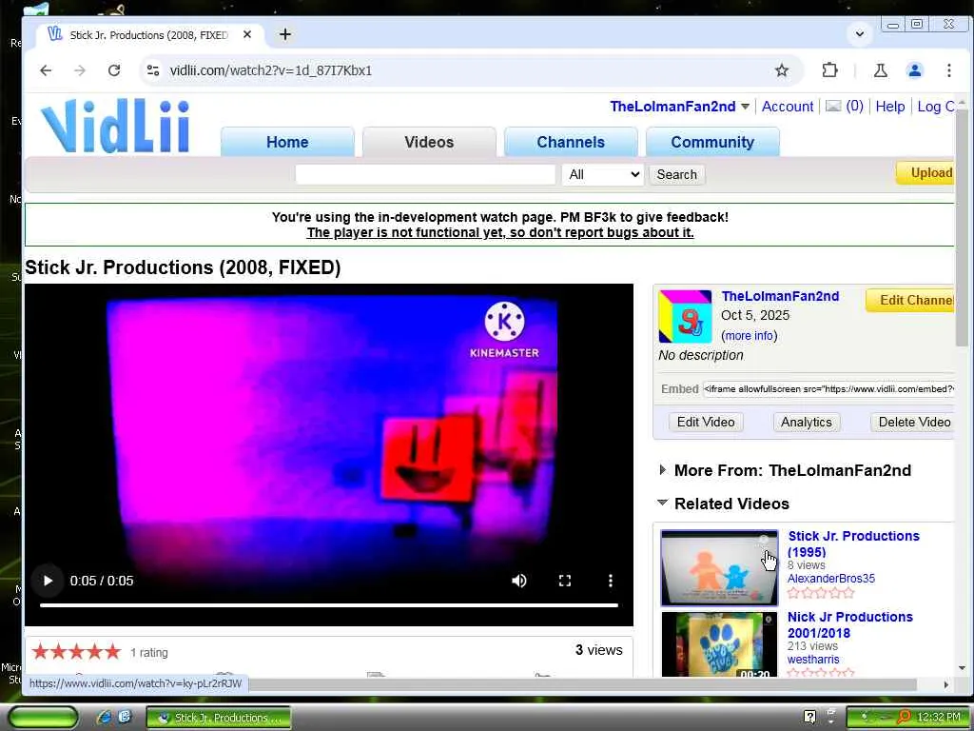Click the Edit Video button
This screenshot has width=974, height=731.
[706, 422]
